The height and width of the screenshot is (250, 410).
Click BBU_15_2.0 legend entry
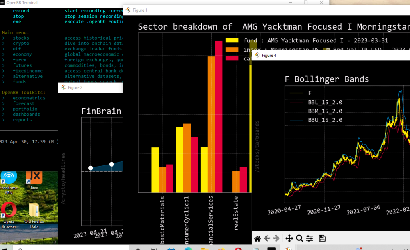point(325,120)
